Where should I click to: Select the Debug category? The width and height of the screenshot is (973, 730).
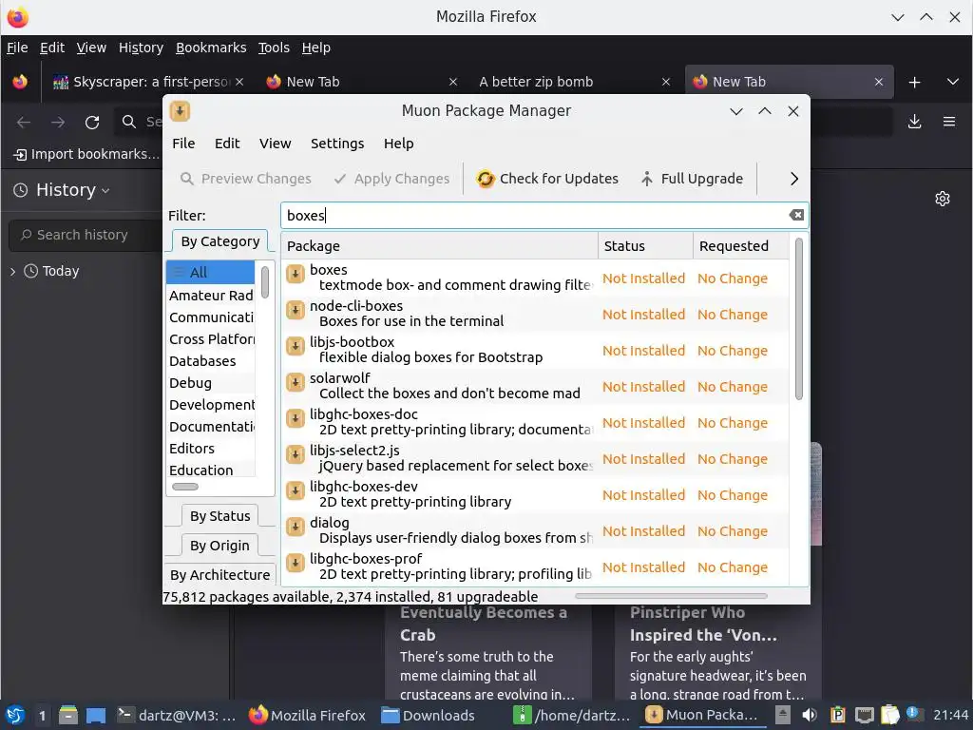click(210, 383)
